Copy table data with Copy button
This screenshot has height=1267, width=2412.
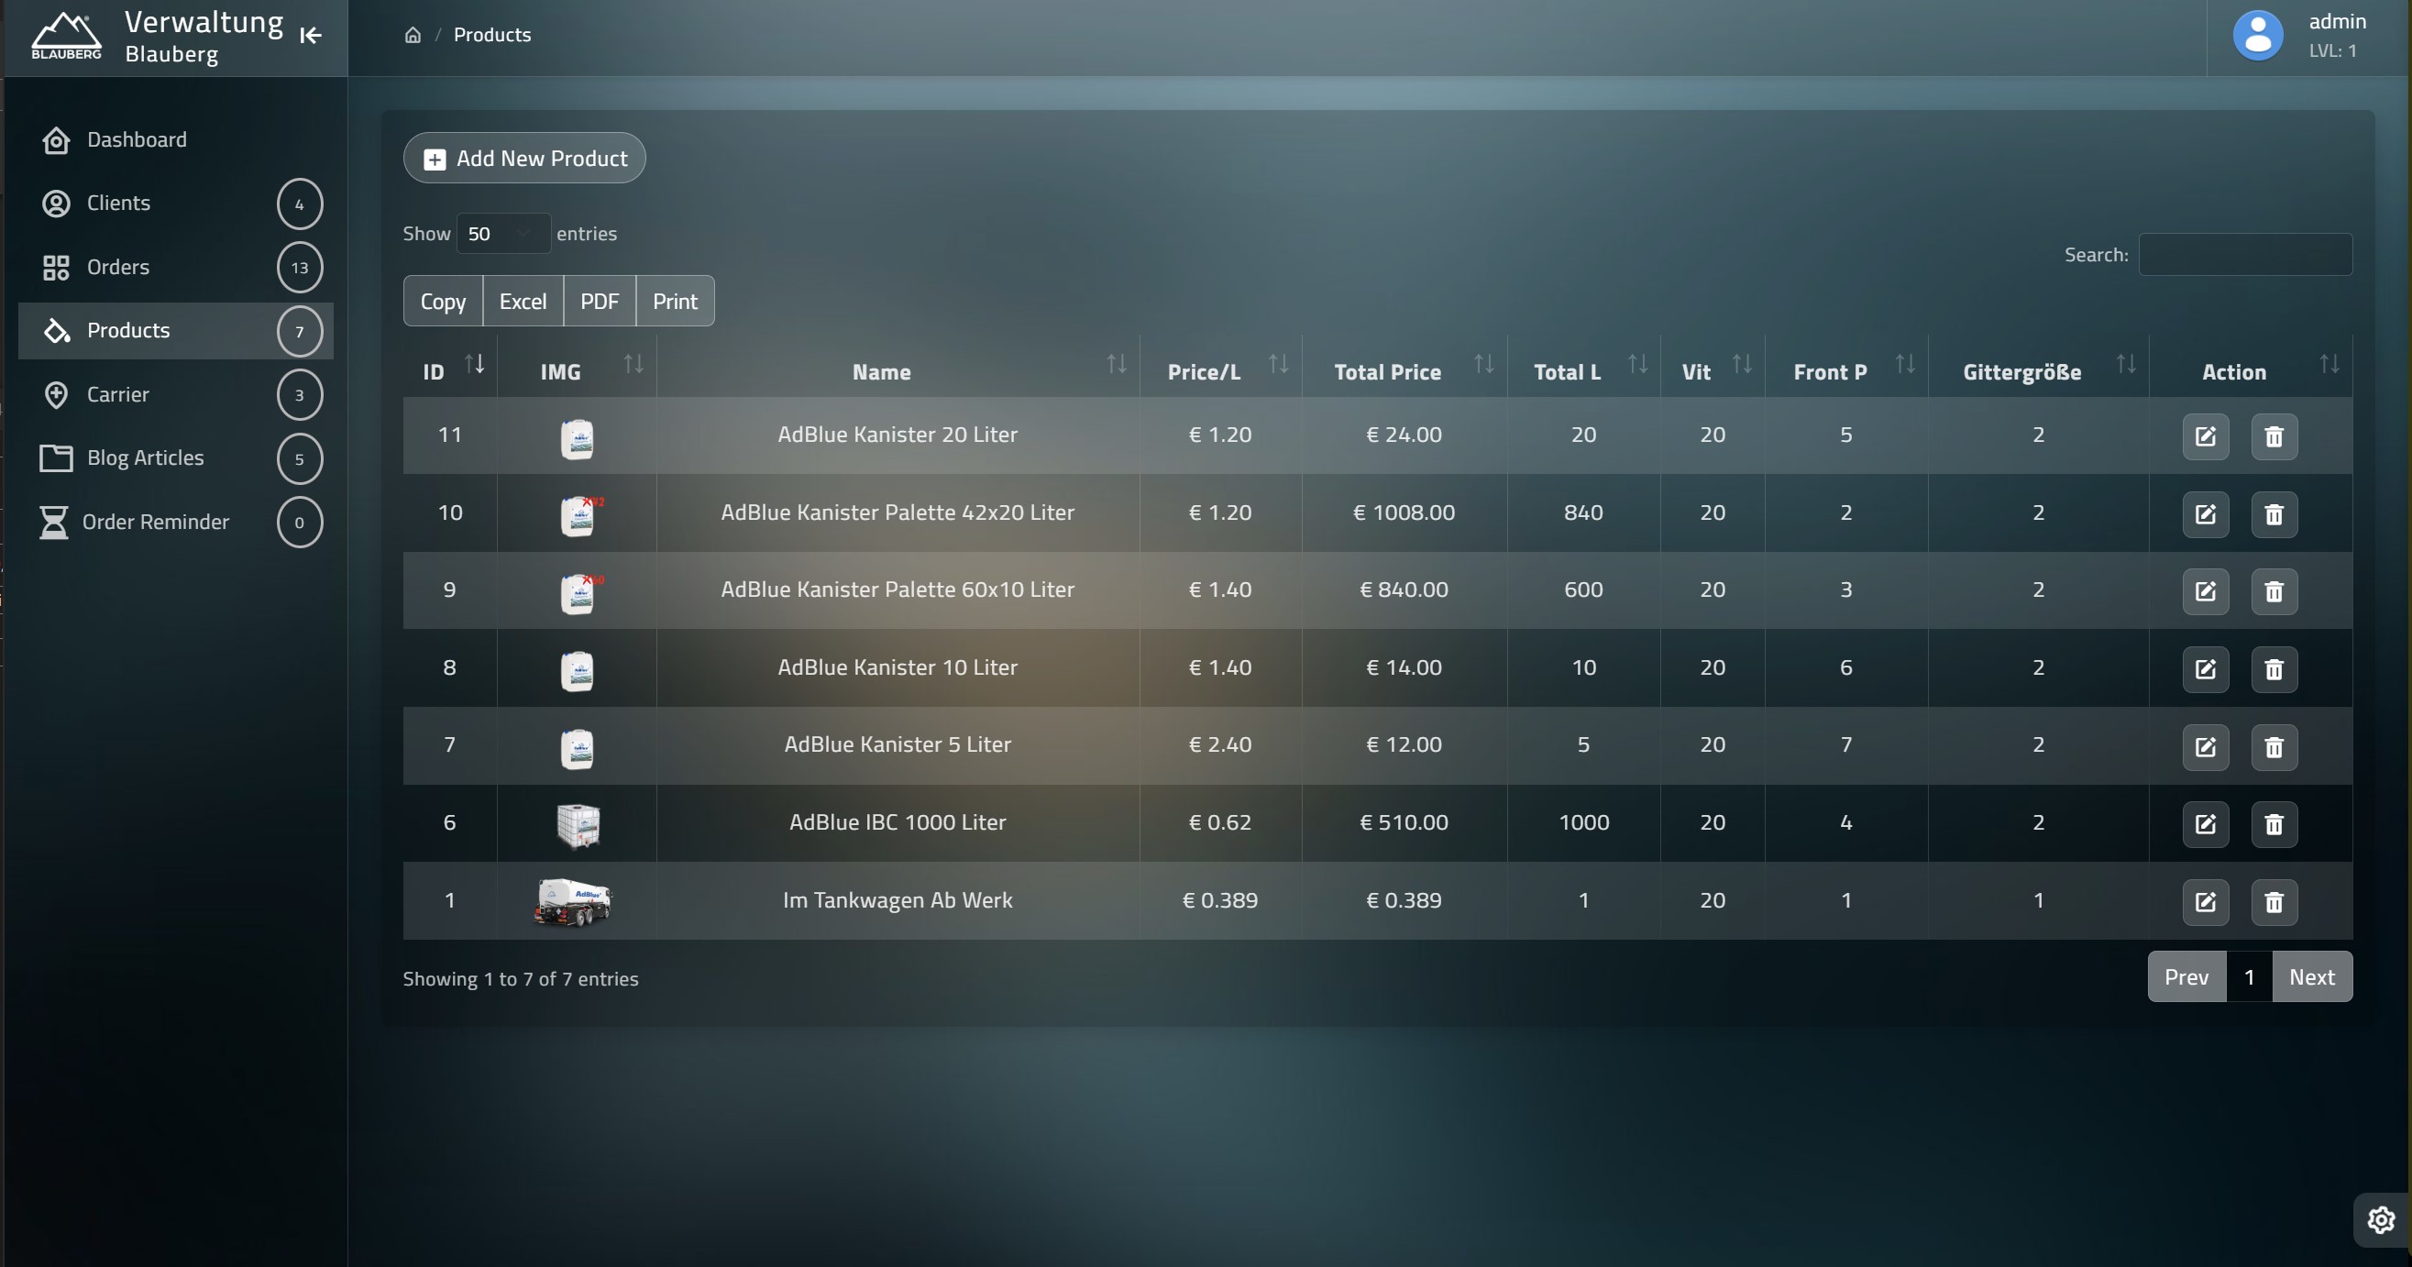click(x=443, y=301)
